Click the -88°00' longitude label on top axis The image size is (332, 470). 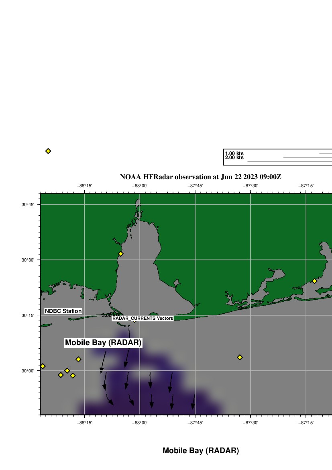click(140, 186)
